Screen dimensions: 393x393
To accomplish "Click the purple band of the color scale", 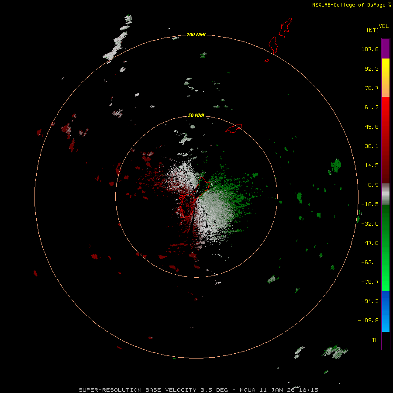I will 386,48.
